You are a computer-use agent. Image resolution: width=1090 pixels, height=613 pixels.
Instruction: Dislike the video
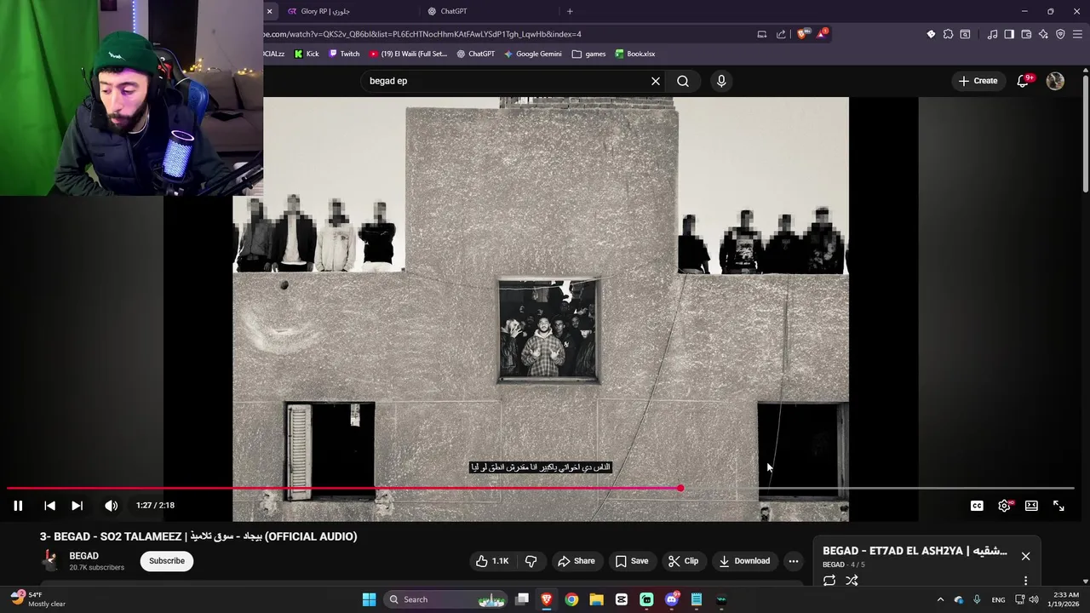(531, 561)
